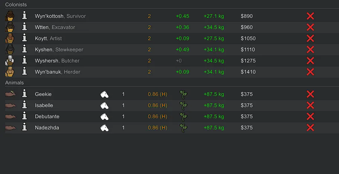The height and width of the screenshot is (174, 339).
Task: Click the horse head icon for Isabelle
Action: click(x=104, y=106)
